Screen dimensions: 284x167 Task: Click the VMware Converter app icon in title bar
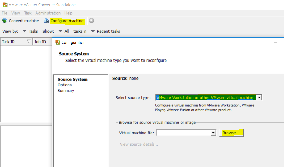pyautogui.click(x=5, y=5)
